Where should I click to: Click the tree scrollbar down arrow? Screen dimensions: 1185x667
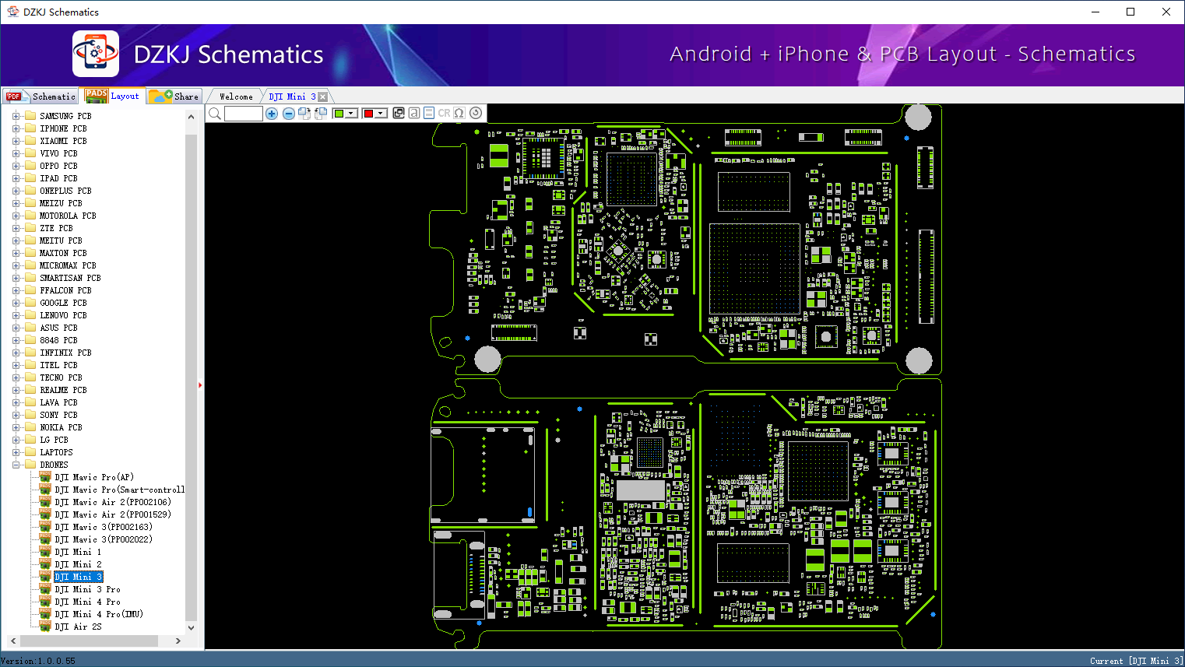(192, 627)
